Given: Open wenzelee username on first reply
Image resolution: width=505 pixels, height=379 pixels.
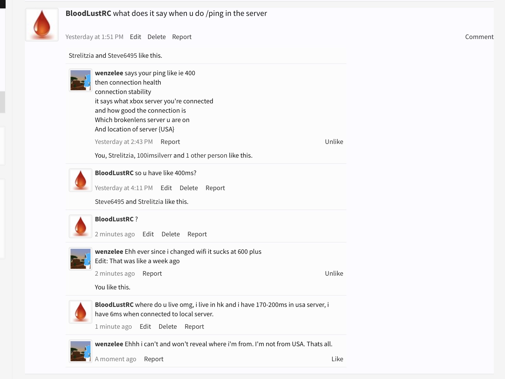Looking at the screenshot, I should [109, 73].
